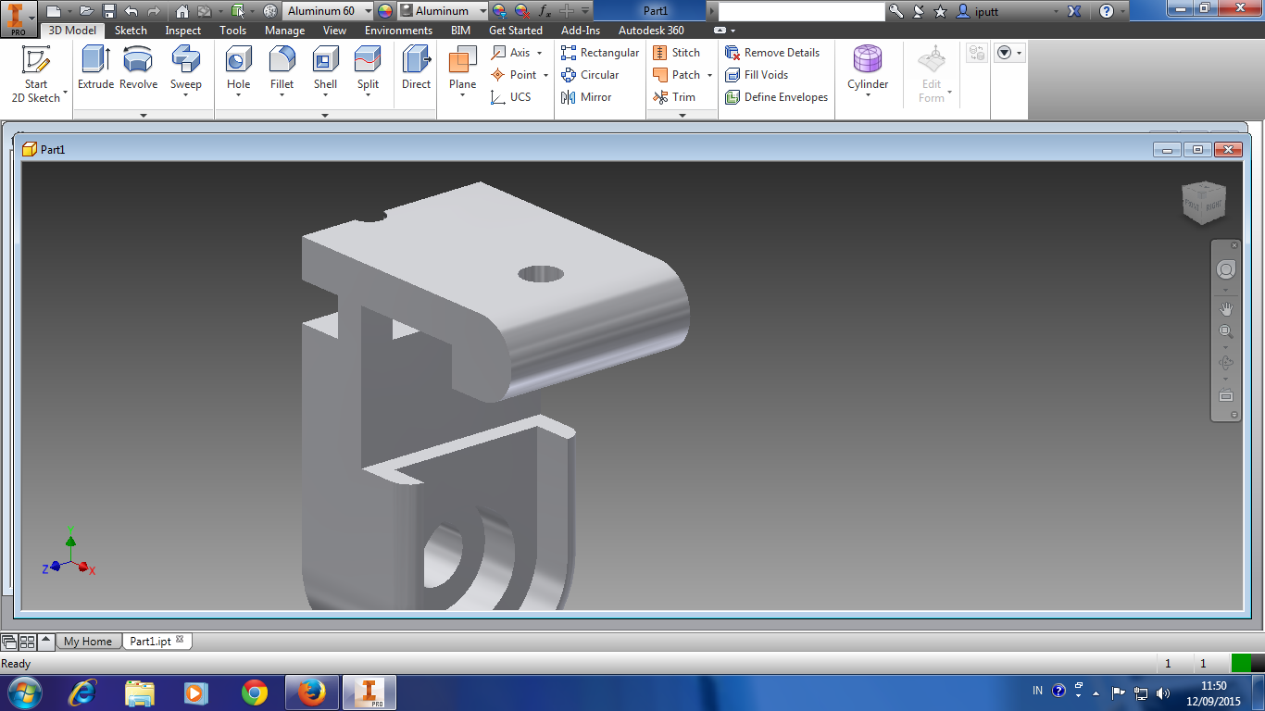Click the Stitch surface tool
The width and height of the screenshot is (1265, 711).
pyautogui.click(x=682, y=52)
